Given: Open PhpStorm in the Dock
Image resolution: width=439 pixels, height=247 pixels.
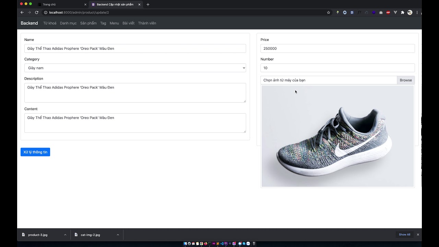Looking at the screenshot, I should click(x=226, y=244).
